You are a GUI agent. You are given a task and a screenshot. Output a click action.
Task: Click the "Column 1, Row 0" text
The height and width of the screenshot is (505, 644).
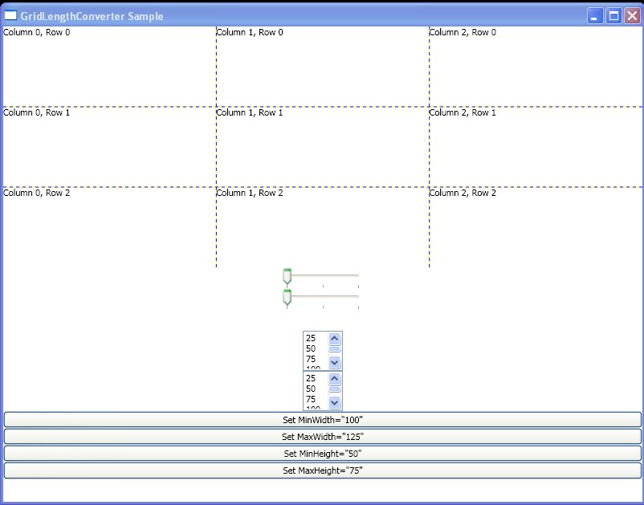250,32
